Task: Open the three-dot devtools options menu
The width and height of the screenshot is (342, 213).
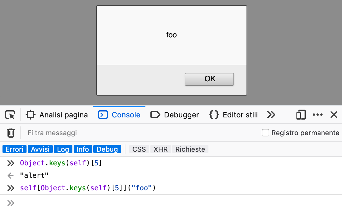Action: (x=318, y=115)
